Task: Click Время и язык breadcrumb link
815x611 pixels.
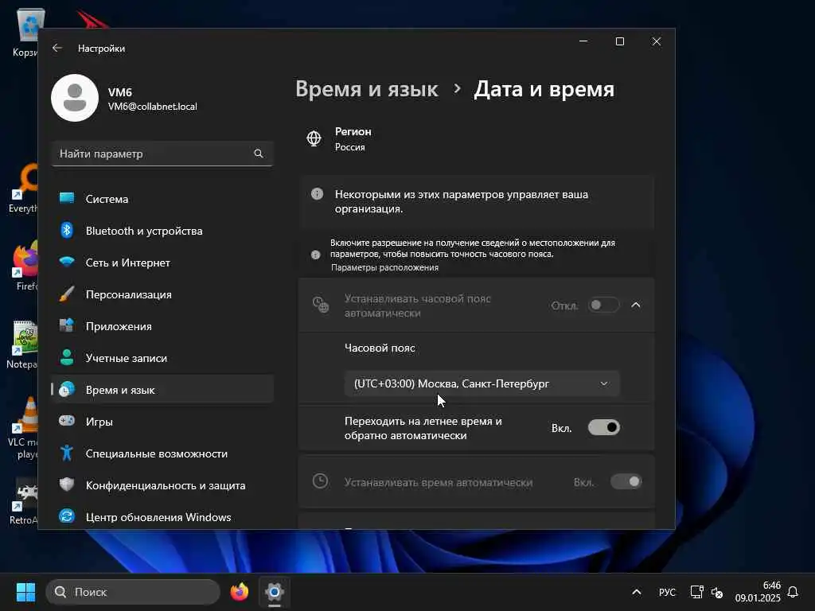Action: tap(366, 89)
